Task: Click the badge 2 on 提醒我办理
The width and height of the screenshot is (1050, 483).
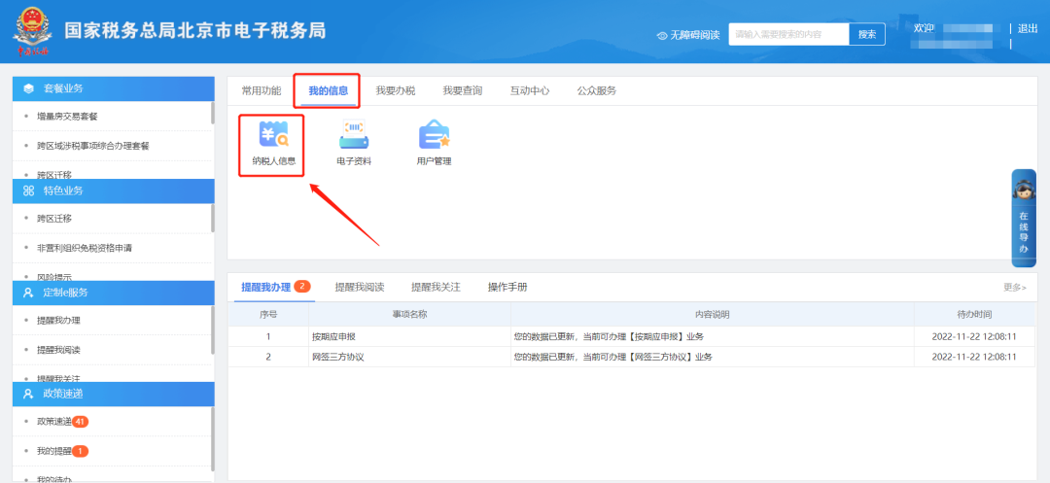Action: [302, 287]
